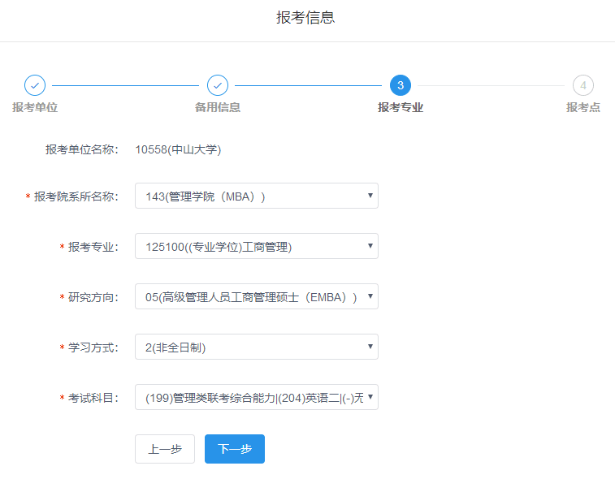Screen dimensions: 615x479
Task: Click the 报考信息 page title
Action: click(x=305, y=18)
